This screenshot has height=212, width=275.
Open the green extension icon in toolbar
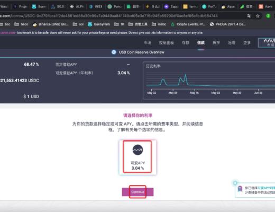tap(268, 16)
